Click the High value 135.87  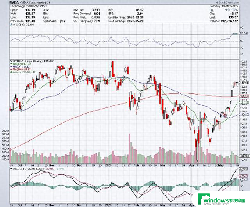(30, 14)
